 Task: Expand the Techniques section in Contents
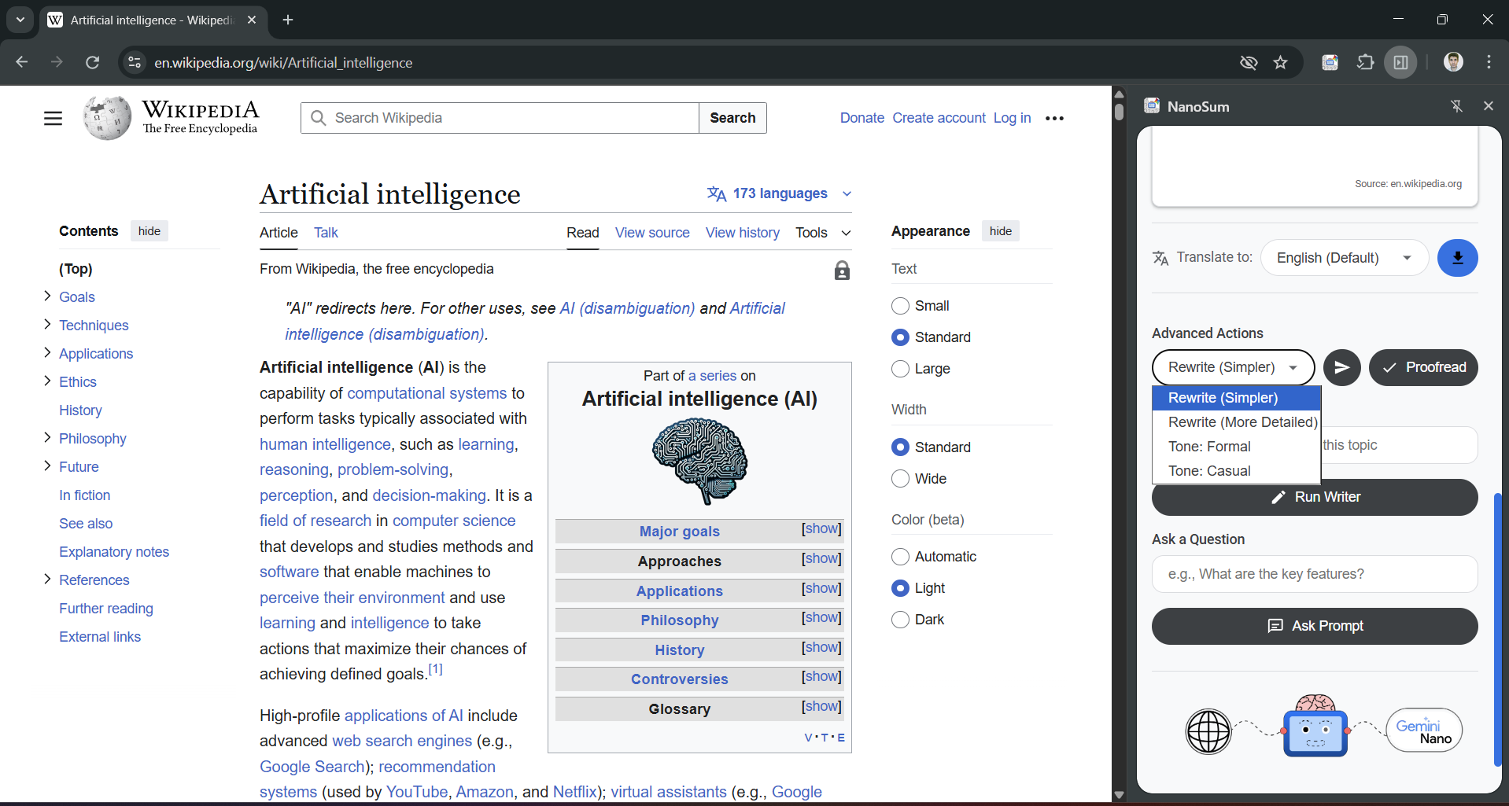(47, 325)
